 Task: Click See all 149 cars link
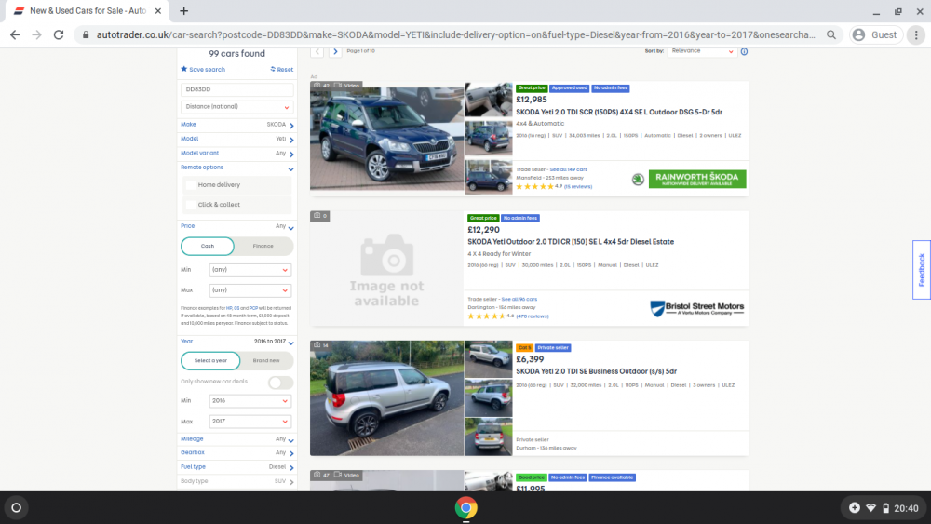[568, 169]
